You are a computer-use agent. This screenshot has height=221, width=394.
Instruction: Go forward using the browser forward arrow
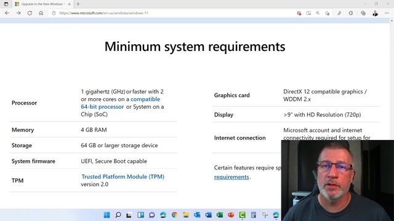coord(18,13)
